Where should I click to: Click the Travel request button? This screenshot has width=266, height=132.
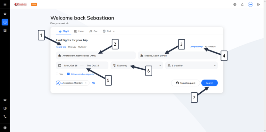click(186, 83)
